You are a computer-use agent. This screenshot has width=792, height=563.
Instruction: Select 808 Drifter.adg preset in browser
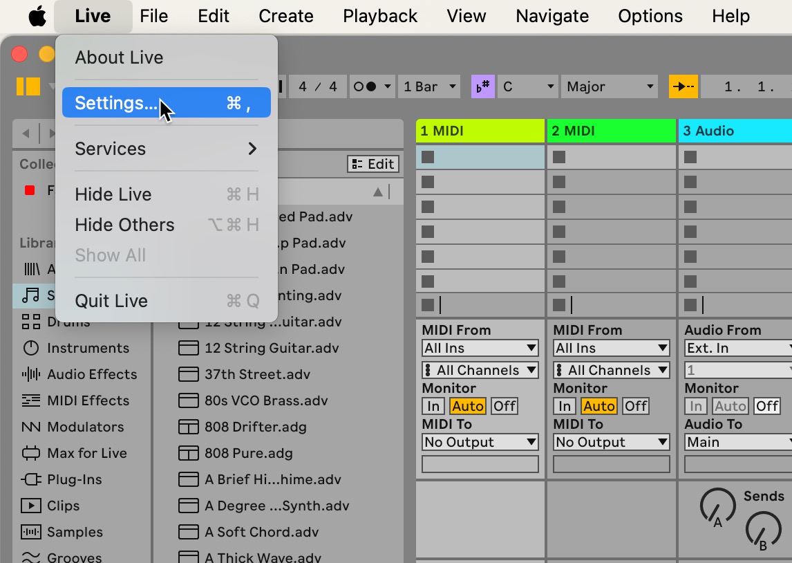255,427
